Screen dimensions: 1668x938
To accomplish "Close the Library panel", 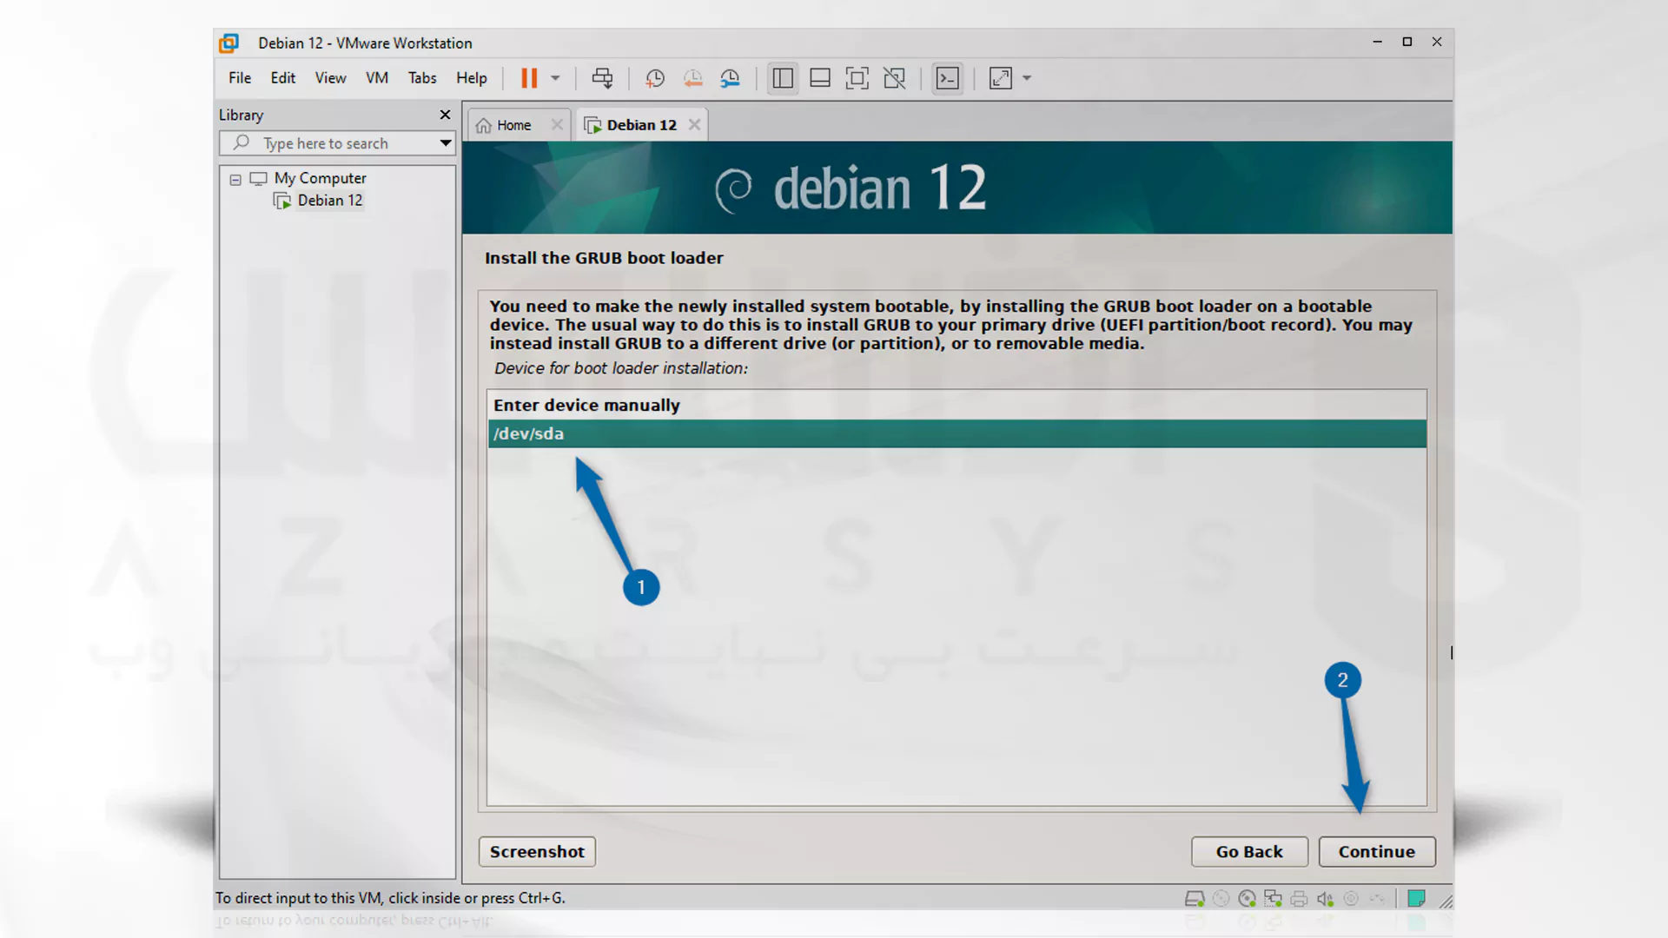I will [x=446, y=115].
